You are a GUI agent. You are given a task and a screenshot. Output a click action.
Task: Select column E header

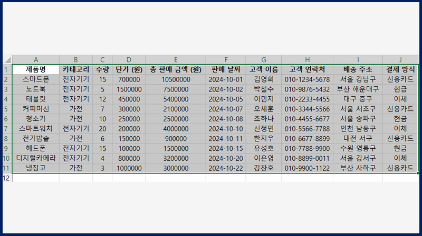click(x=176, y=60)
